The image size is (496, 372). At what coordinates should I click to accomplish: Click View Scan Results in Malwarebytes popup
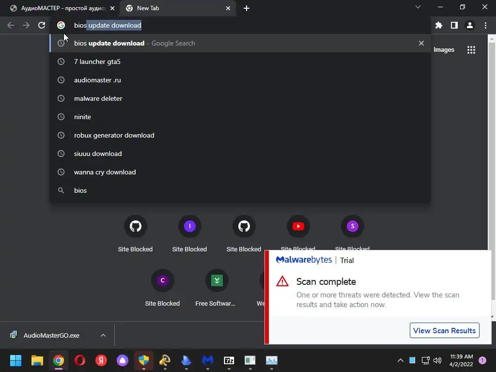tap(445, 330)
